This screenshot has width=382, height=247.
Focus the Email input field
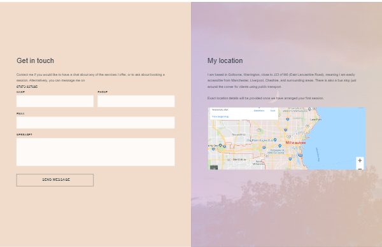pos(95,122)
